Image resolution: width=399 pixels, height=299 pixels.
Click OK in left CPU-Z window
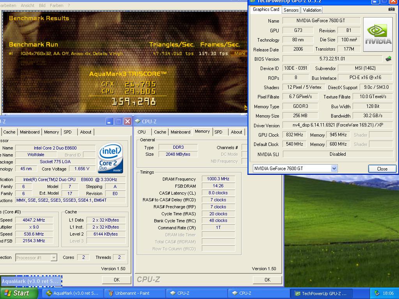click(117, 280)
